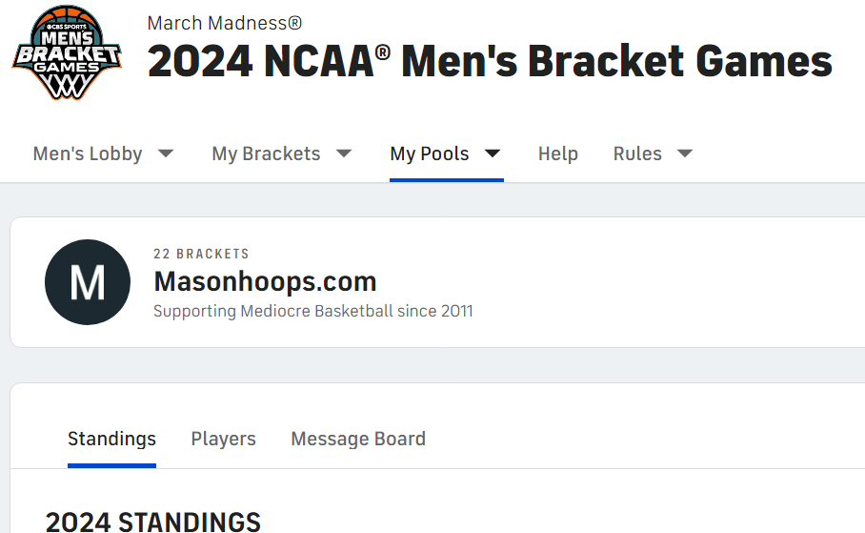Switch to the Players tab

click(224, 440)
